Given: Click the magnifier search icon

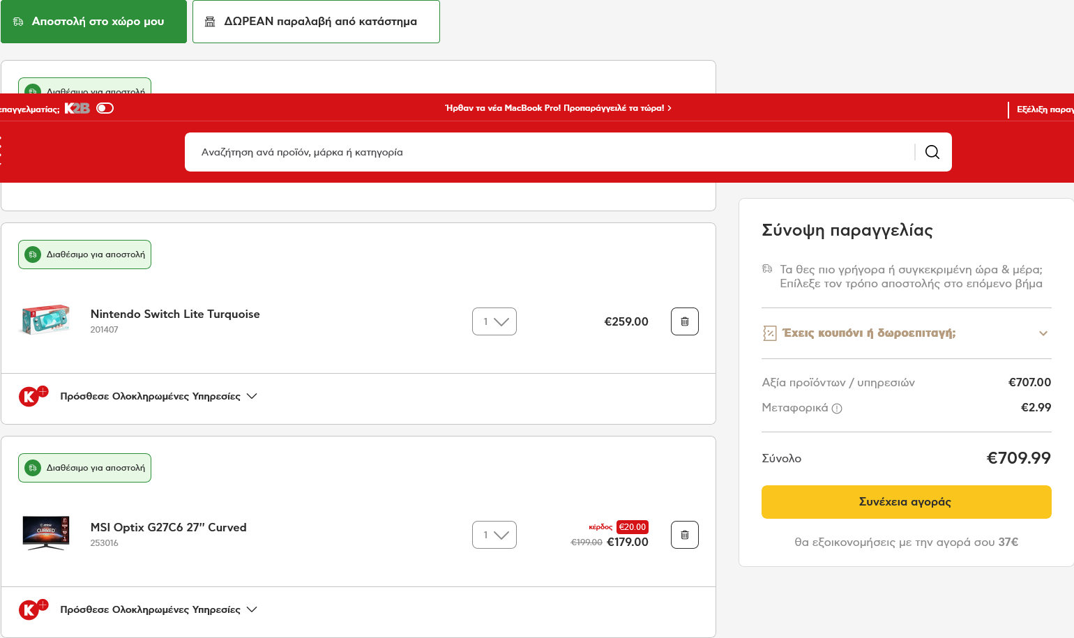Looking at the screenshot, I should 932,152.
